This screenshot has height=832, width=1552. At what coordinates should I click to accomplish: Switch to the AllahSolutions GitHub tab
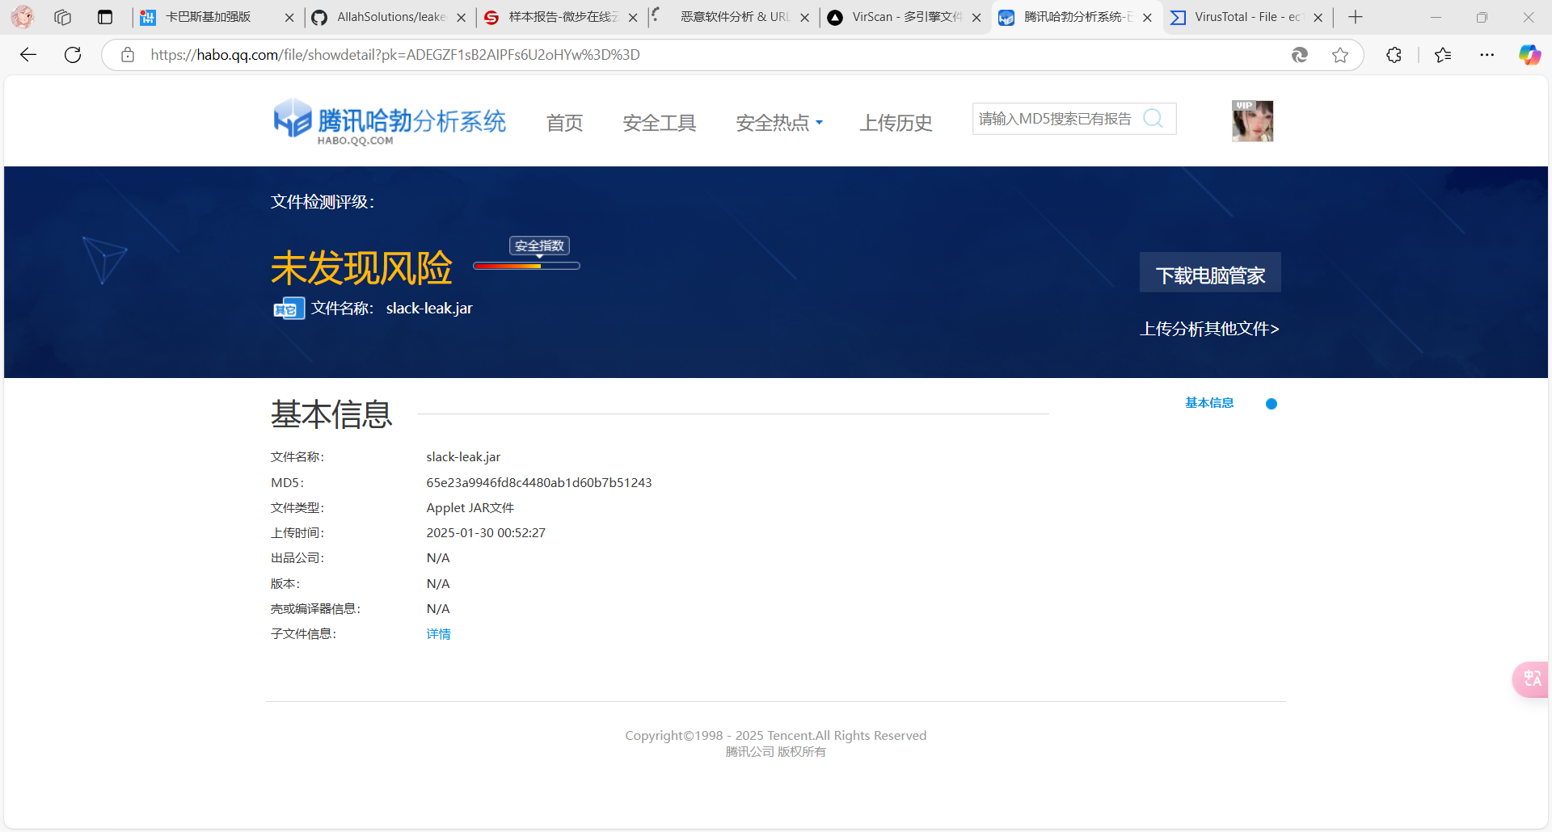point(391,17)
